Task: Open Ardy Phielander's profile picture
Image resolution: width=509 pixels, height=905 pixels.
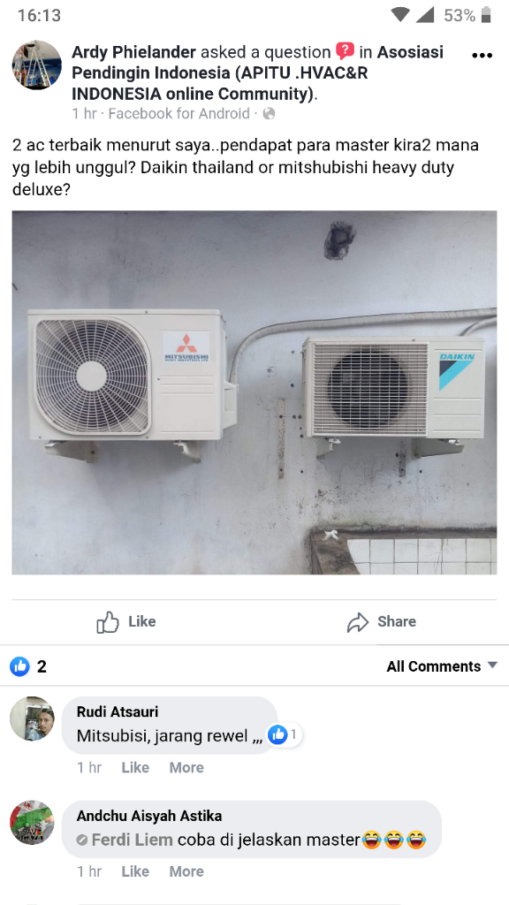Action: 37,65
